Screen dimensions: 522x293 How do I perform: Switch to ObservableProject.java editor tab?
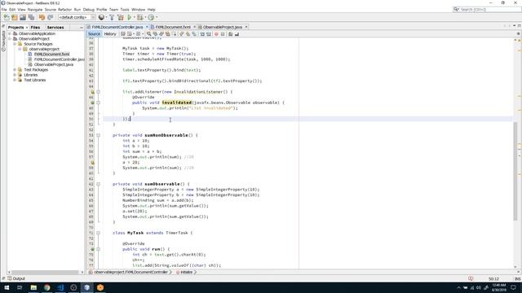[x=222, y=27]
